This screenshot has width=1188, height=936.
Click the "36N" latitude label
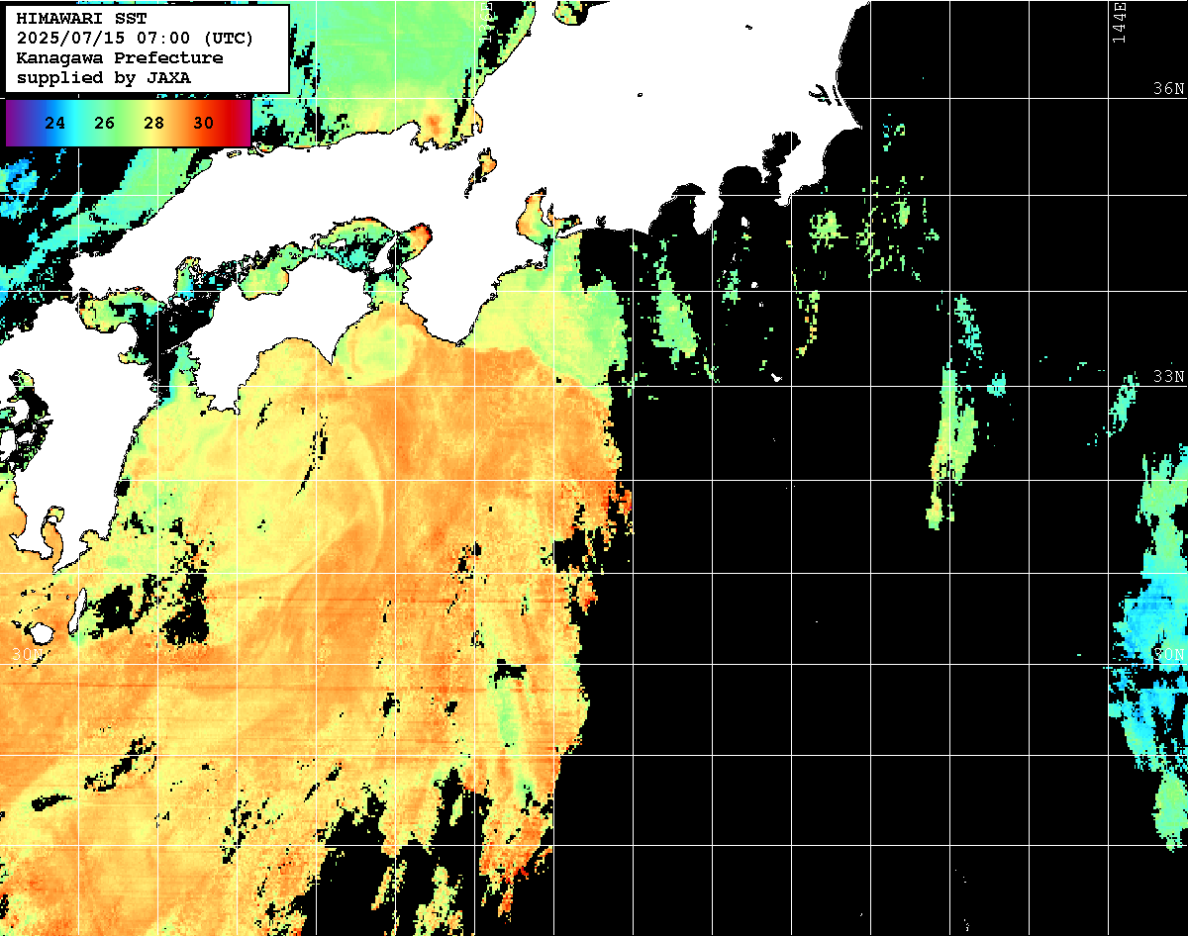(1168, 89)
